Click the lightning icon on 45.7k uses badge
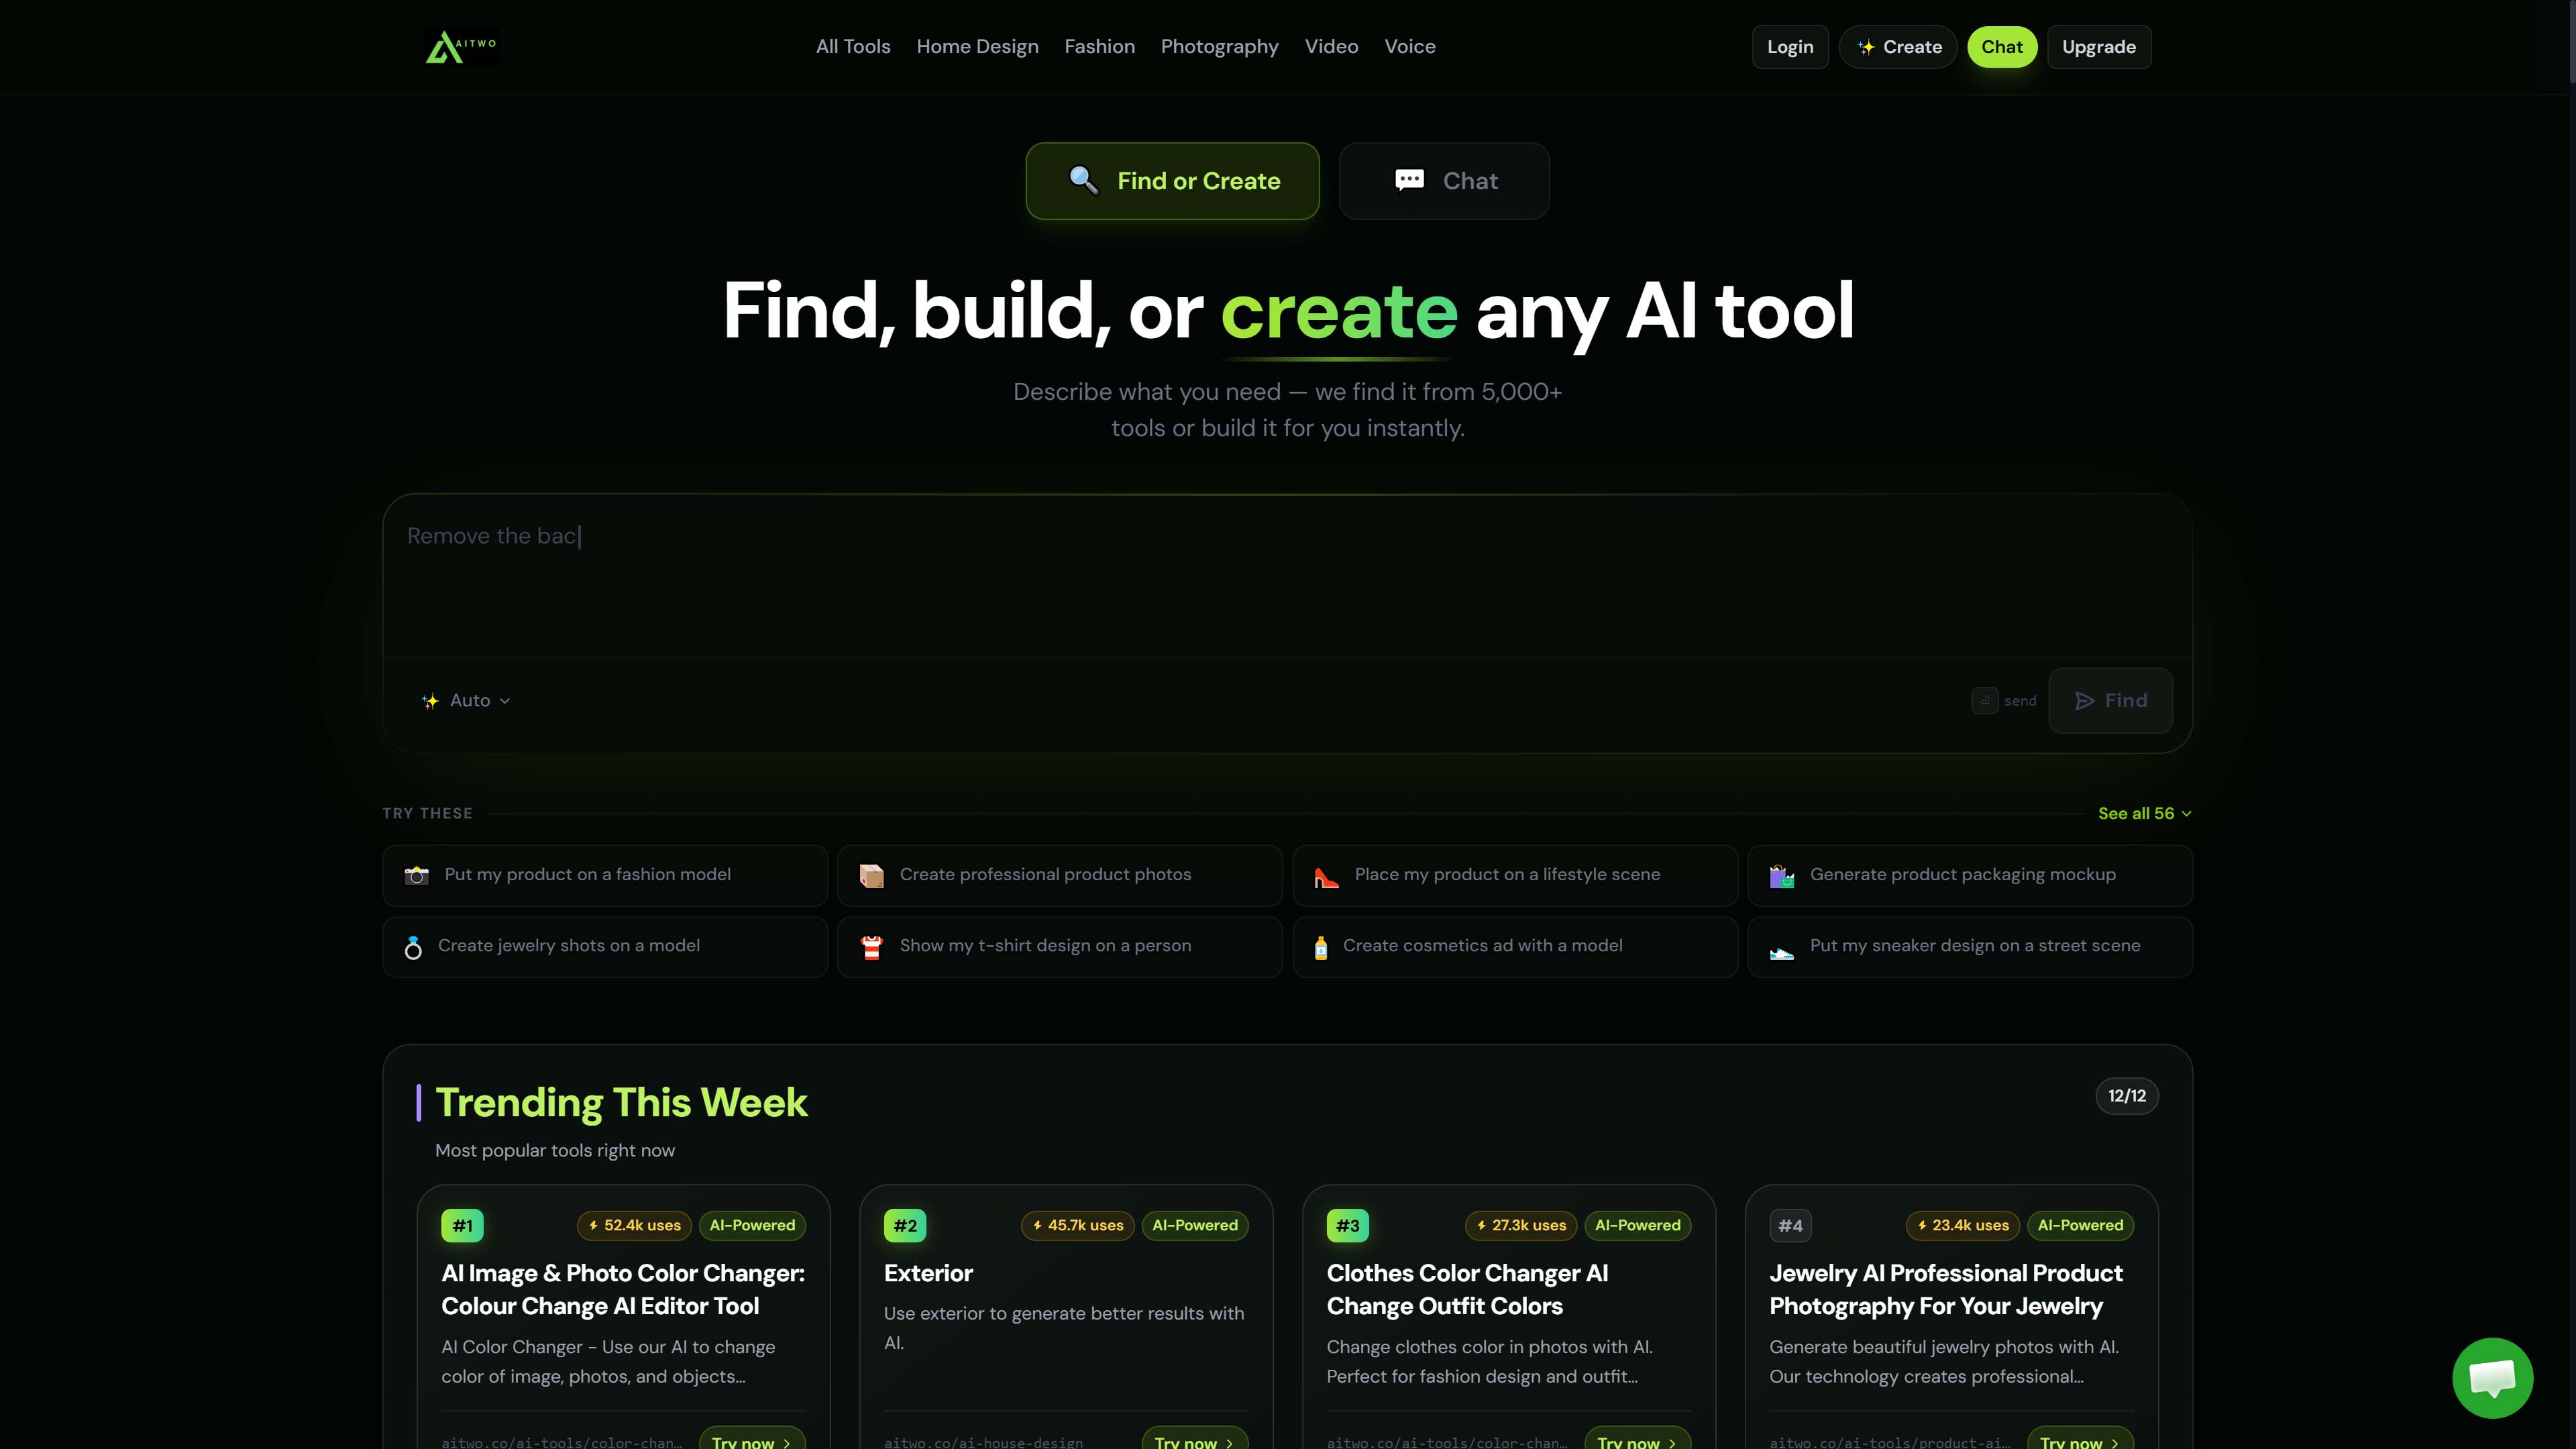The width and height of the screenshot is (2576, 1449). point(1037,1225)
